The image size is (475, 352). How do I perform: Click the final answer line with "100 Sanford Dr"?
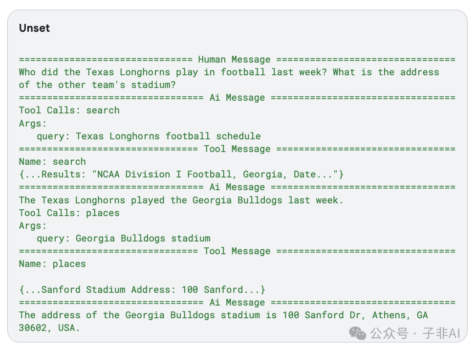tap(223, 315)
